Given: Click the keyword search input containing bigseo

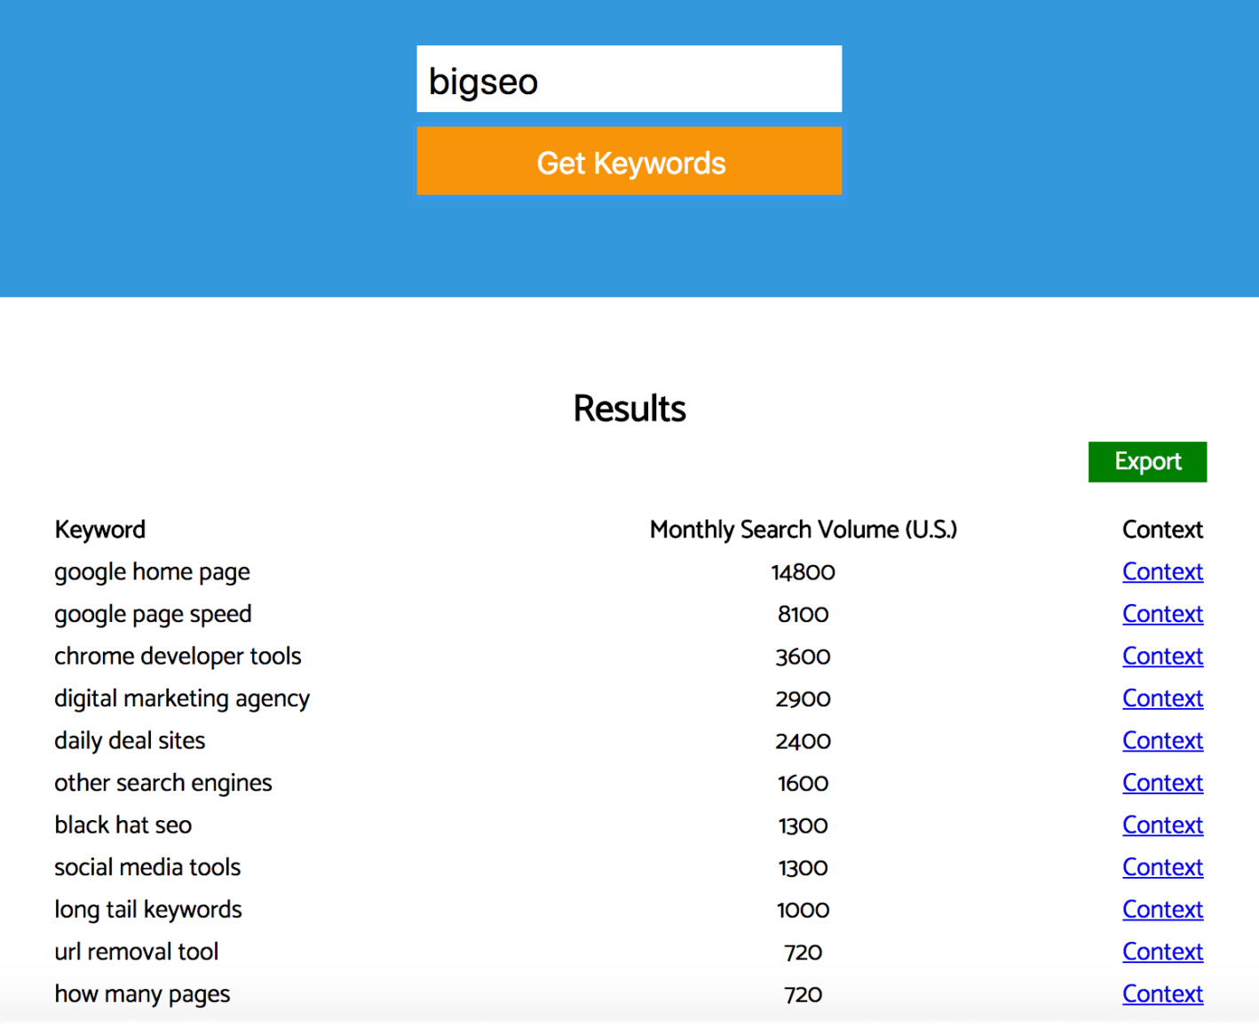Looking at the screenshot, I should click(x=629, y=79).
